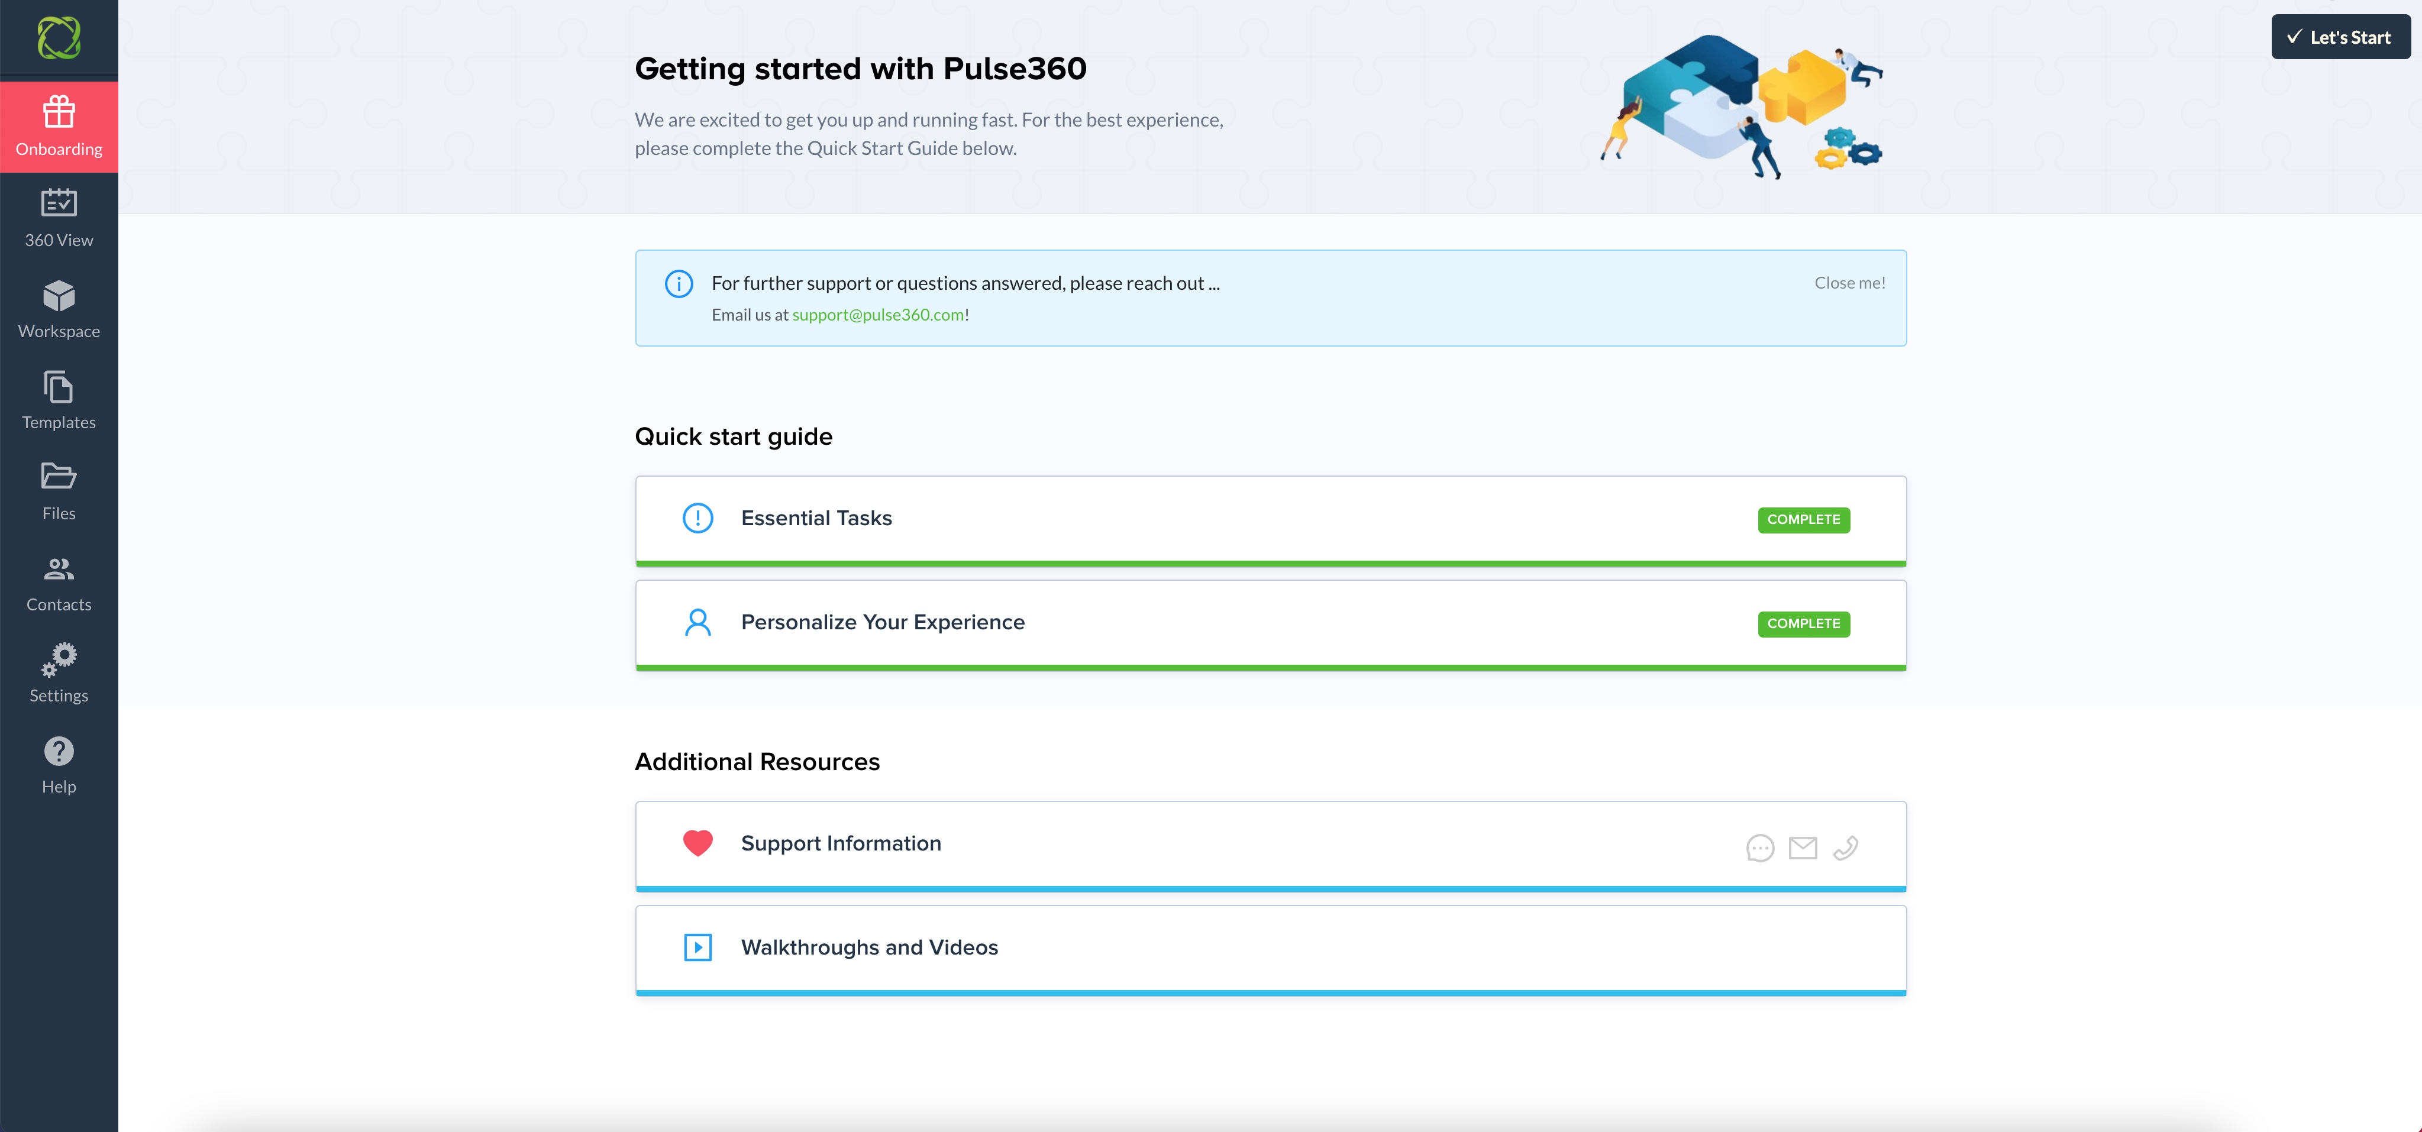
Task: Open the 360 View sidebar icon
Action: (59, 203)
